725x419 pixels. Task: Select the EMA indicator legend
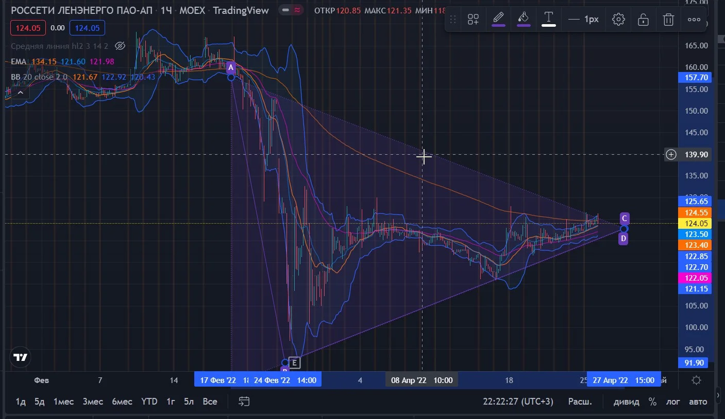pyautogui.click(x=19, y=62)
